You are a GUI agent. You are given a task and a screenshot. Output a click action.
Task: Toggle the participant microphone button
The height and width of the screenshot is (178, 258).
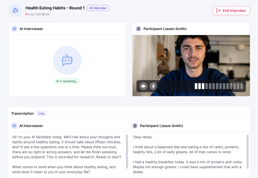click(x=154, y=86)
